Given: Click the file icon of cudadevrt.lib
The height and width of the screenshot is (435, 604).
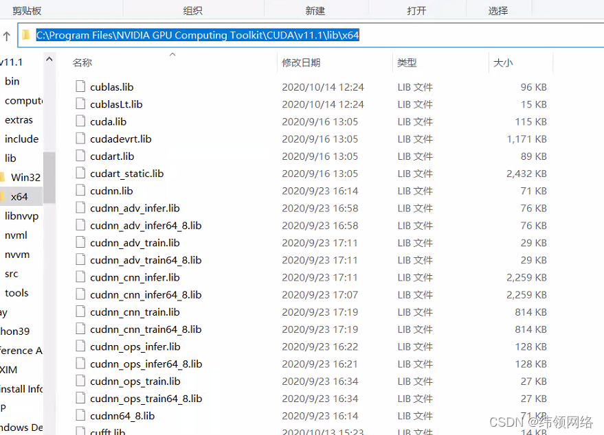Looking at the screenshot, I should point(80,139).
